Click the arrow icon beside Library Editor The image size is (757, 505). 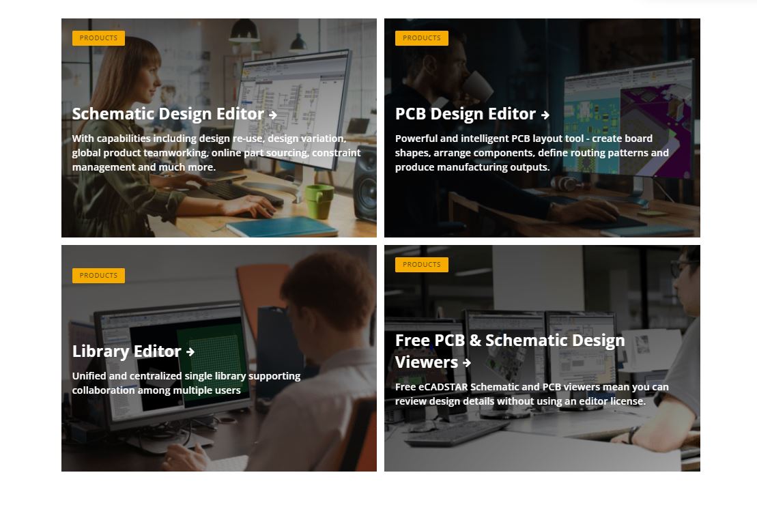(190, 352)
